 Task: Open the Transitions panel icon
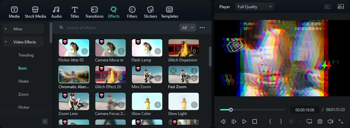94,9
